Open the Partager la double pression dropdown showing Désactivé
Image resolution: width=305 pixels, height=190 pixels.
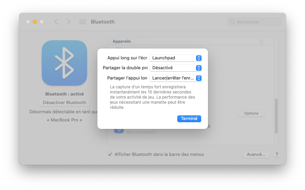(176, 68)
